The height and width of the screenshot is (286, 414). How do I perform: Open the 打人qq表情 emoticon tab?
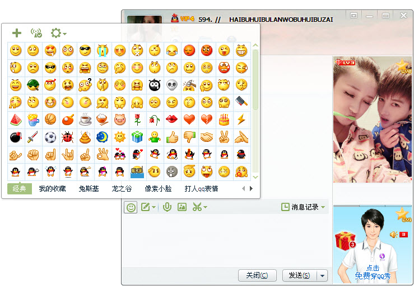pos(201,189)
